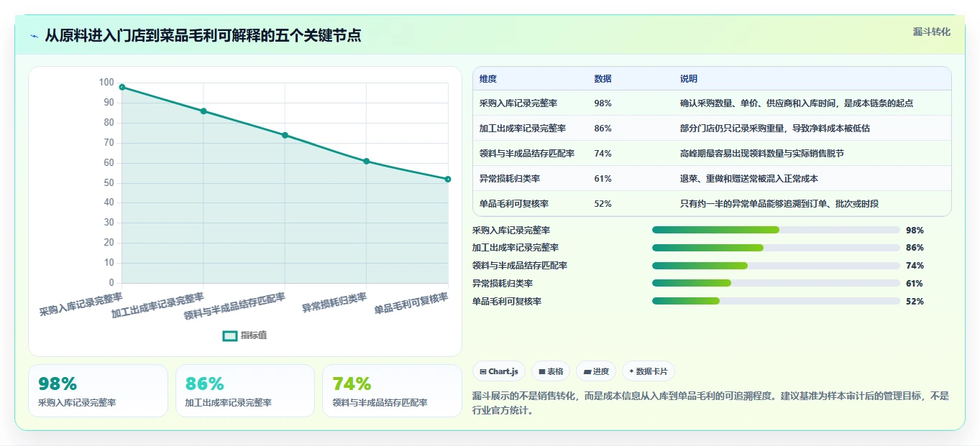The image size is (980, 446).
Task: Click the description starting 确认采购数量
Action: [797, 103]
